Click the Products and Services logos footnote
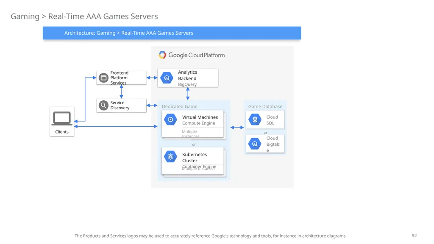Image resolution: width=434 pixels, height=244 pixels. click(210, 236)
